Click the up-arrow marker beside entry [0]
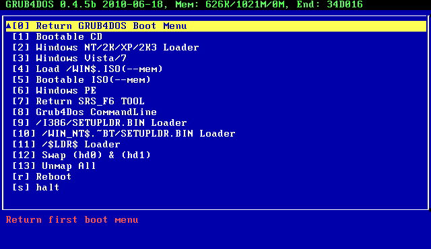Viewport: 431px width, 249px height. tap(9, 26)
